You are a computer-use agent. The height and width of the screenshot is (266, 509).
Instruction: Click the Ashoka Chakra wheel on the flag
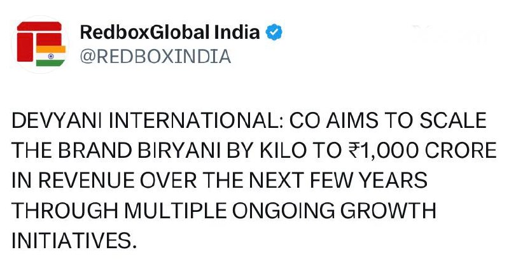(51, 56)
